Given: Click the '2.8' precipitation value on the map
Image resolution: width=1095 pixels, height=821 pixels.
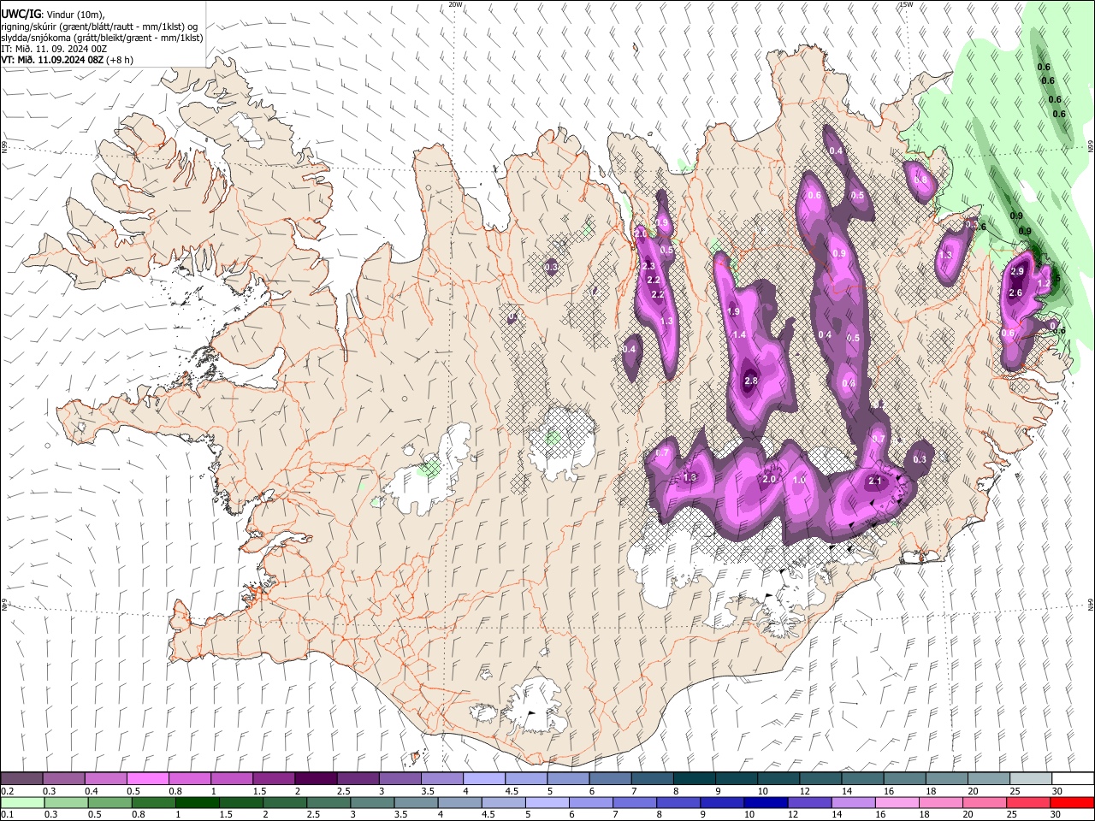Looking at the screenshot, I should click(x=751, y=381).
